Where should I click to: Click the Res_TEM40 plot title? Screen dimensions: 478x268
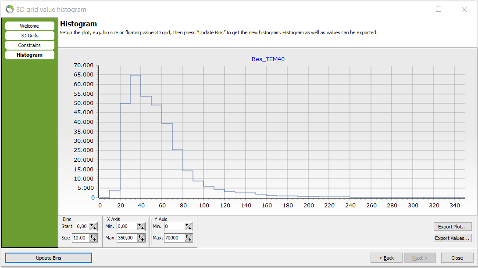pos(268,59)
